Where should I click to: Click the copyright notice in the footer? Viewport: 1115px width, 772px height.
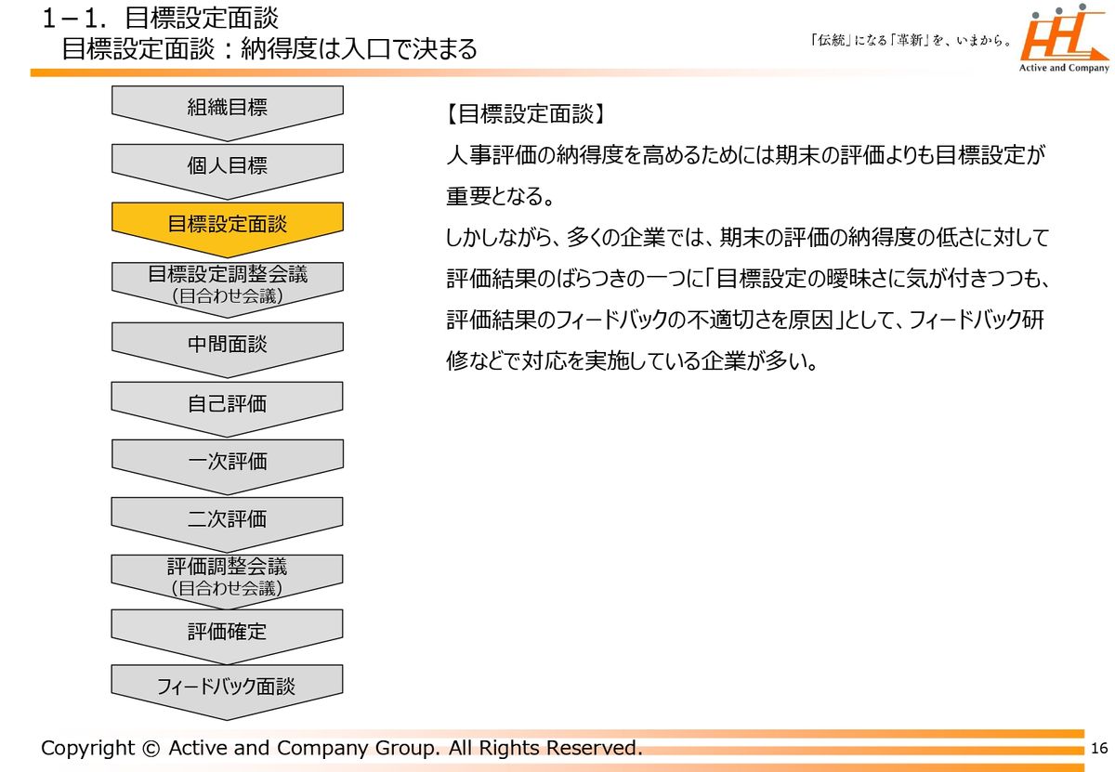[x=341, y=748]
